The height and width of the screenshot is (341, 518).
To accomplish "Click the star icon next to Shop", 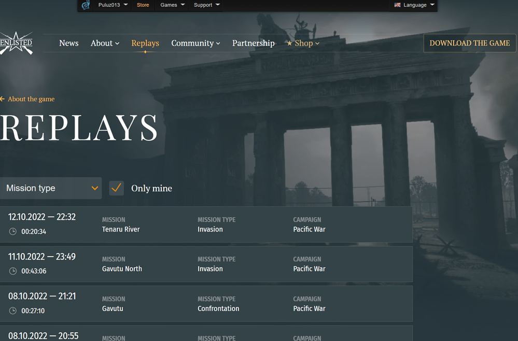I will point(289,44).
